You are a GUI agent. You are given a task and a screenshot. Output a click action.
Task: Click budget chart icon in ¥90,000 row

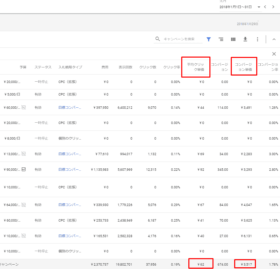click(24, 169)
